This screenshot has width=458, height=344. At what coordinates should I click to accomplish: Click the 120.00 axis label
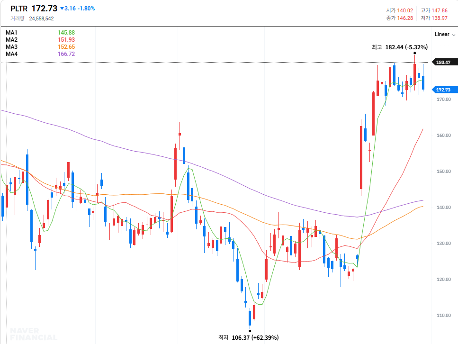(444, 280)
